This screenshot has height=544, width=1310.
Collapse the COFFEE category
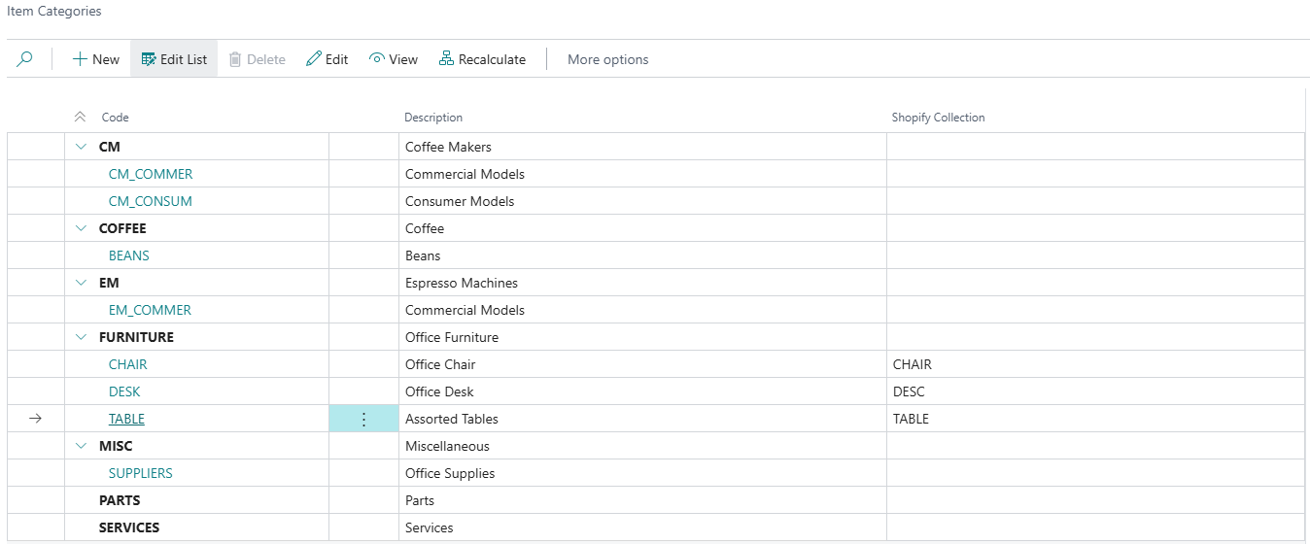(81, 228)
